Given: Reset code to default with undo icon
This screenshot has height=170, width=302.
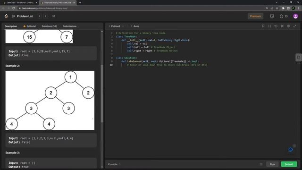Looking at the screenshot, I should click(276, 26).
